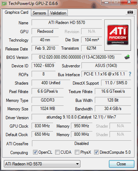Click the TechPowerUp GPU-Z 0.6.6 title text

pos(33,4)
